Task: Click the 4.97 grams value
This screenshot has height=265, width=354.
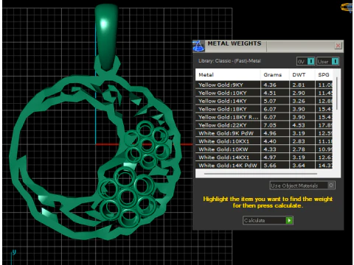Action: 270,158
